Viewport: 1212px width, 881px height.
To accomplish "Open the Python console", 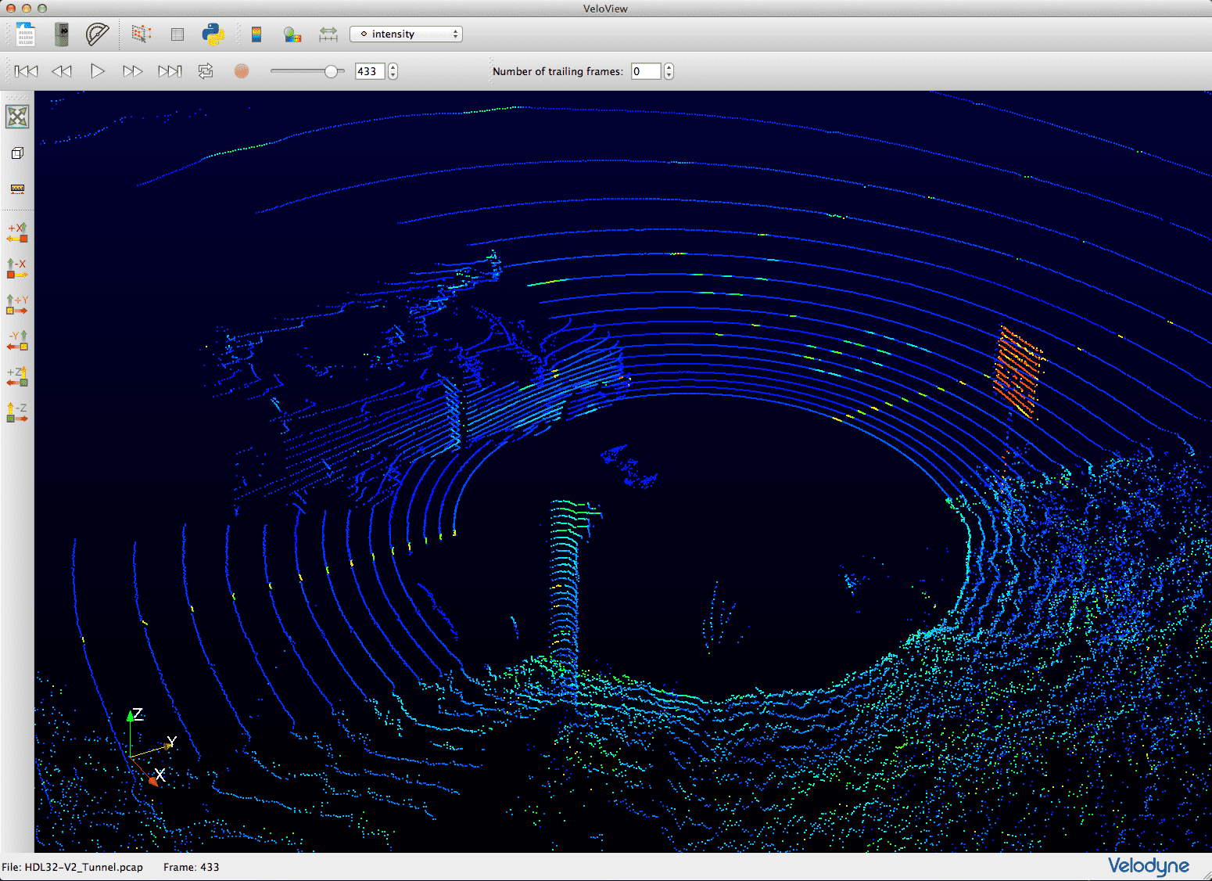I will pyautogui.click(x=213, y=34).
